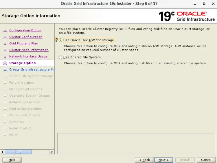Click the Grid Plug and Play step marker
The width and height of the screenshot is (217, 163).
[x=5, y=44]
